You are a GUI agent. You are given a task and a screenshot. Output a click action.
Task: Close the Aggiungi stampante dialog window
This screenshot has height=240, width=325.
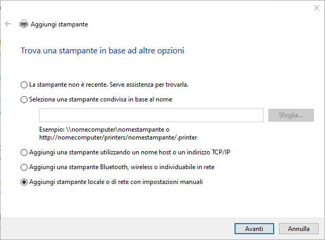(x=315, y=7)
